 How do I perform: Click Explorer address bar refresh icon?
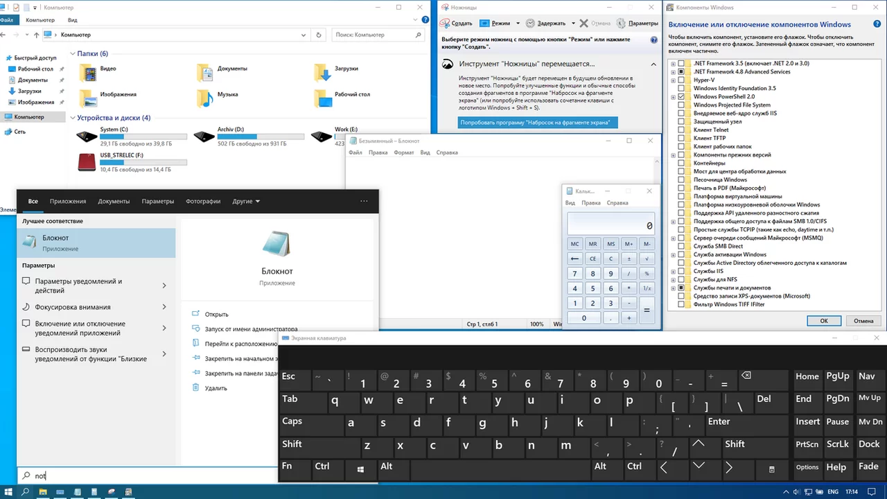[x=318, y=35]
